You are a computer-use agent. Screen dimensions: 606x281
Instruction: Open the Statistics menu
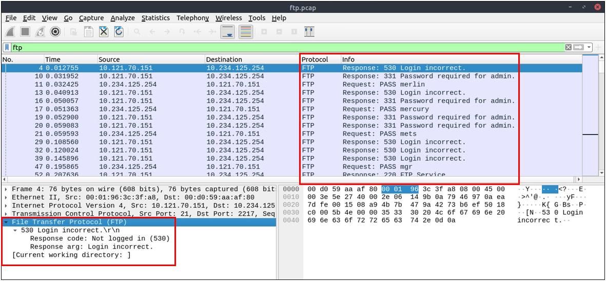(x=155, y=18)
